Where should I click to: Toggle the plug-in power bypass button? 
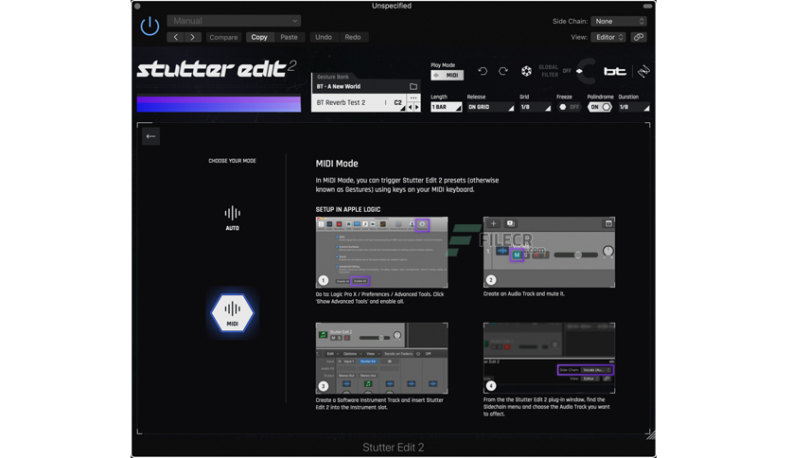(149, 26)
